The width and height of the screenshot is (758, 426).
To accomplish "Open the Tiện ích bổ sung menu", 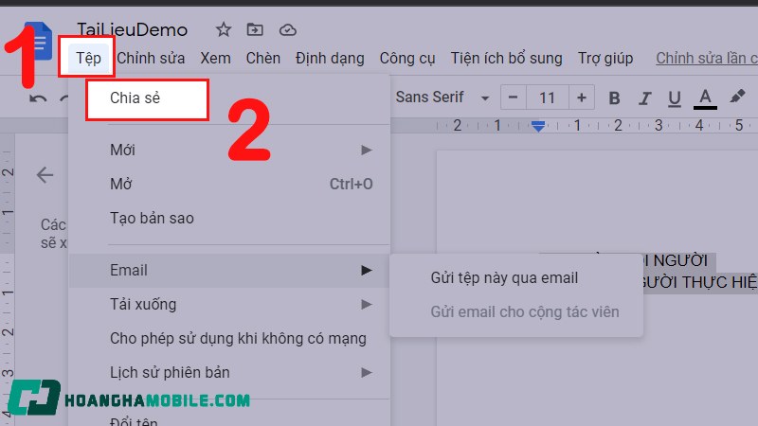I will [x=506, y=58].
